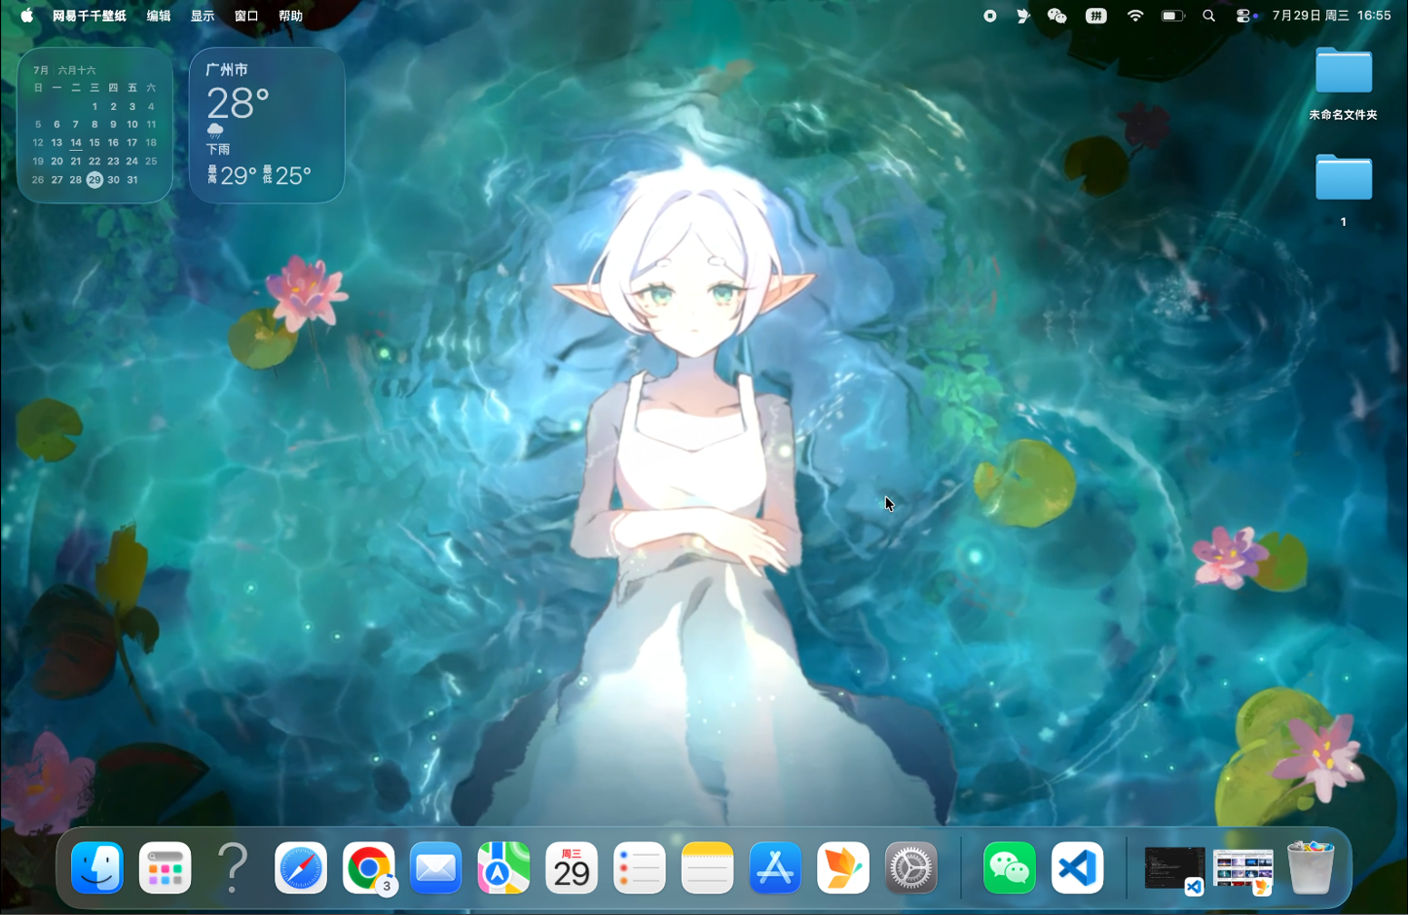This screenshot has height=915, width=1408.
Task: Open the 编辑 menu
Action: point(159,16)
